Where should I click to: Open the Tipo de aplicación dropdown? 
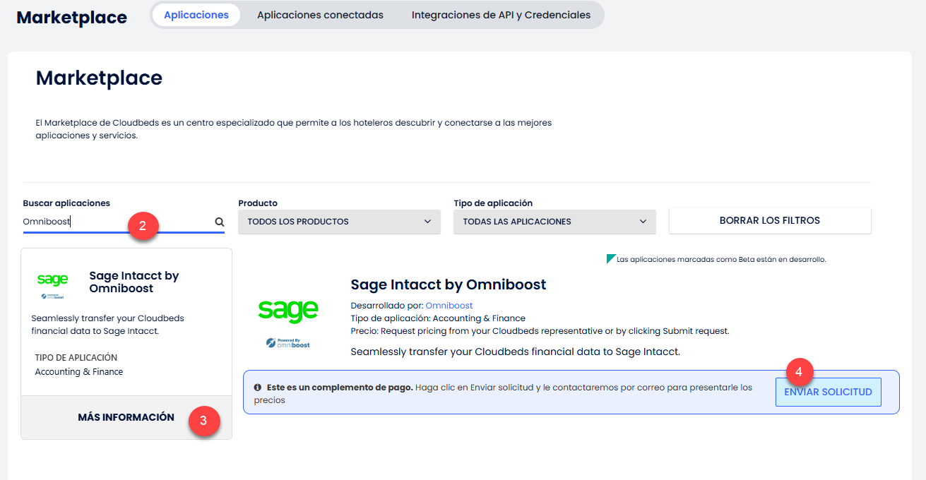tap(554, 222)
